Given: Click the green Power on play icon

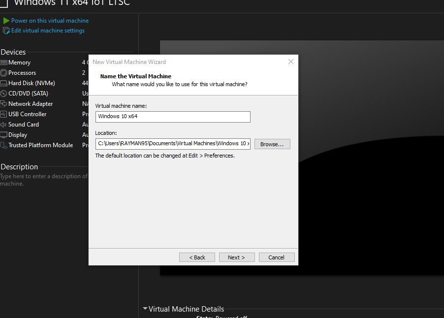Looking at the screenshot, I should pyautogui.click(x=6, y=21).
